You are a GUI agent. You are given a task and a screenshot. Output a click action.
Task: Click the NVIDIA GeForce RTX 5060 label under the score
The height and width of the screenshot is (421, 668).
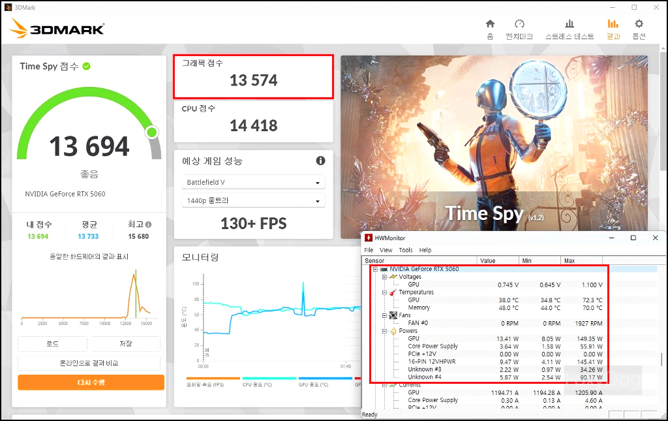click(65, 194)
